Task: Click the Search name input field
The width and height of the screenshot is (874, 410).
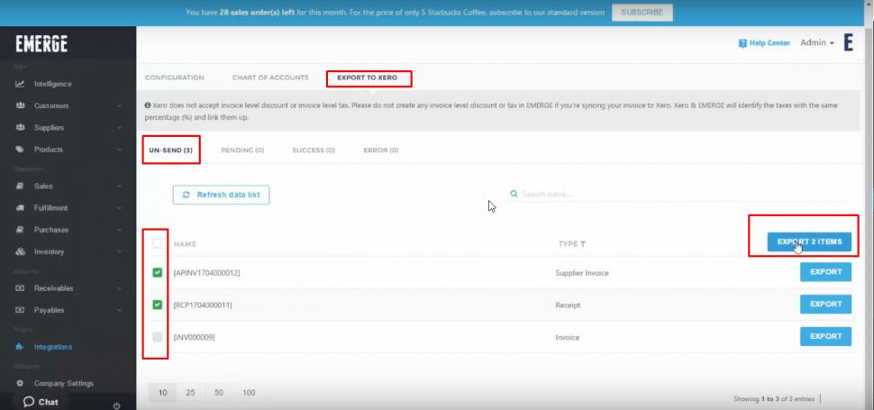Action: 678,195
